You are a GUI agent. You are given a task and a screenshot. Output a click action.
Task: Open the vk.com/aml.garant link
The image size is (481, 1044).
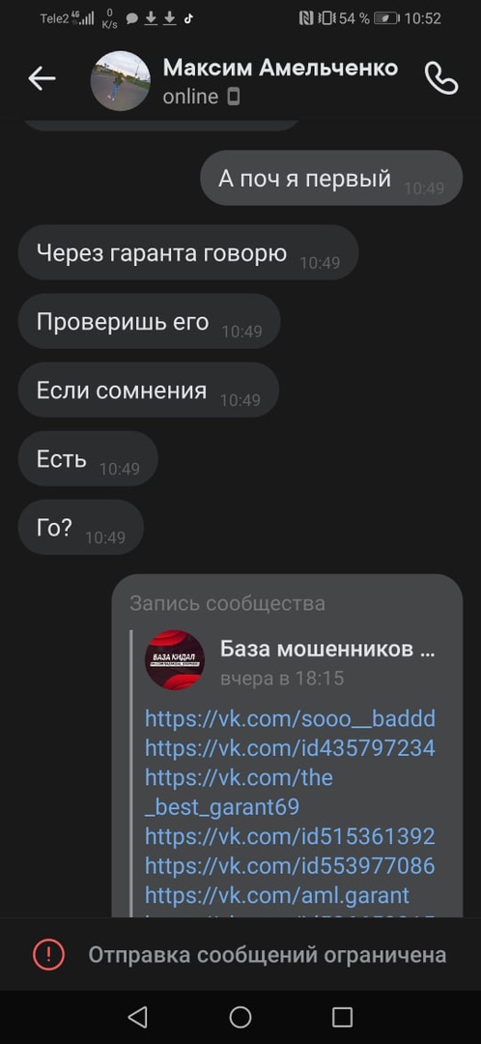277,895
